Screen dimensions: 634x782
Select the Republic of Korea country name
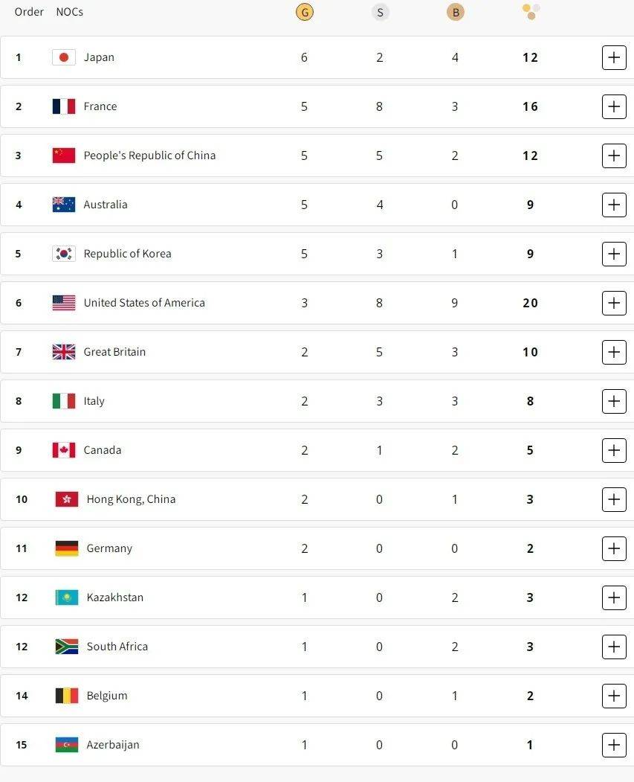127,254
